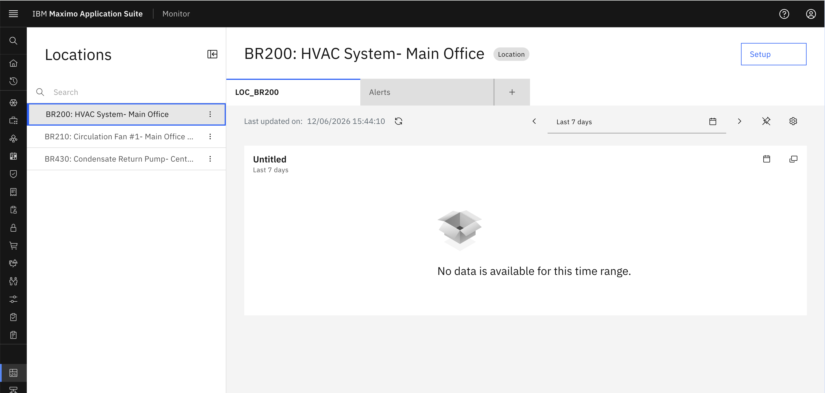
Task: Switch to the Alerts tab
Action: point(427,92)
